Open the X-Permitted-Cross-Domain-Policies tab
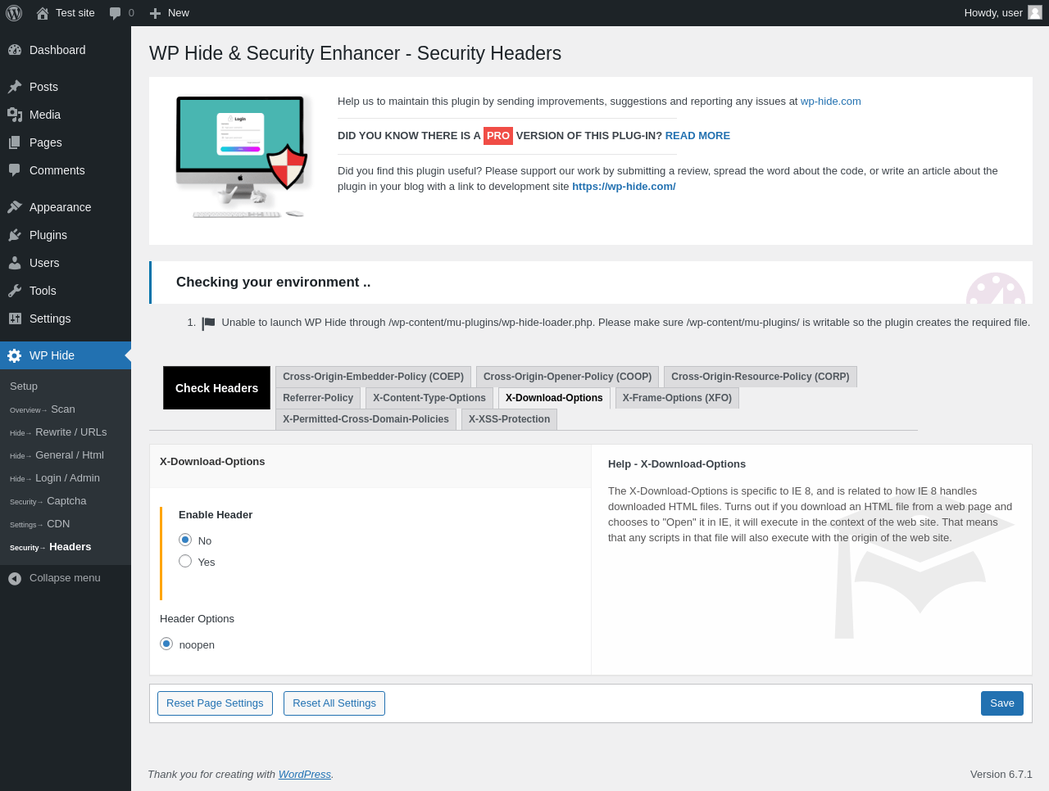1049x791 pixels. pyautogui.click(x=366, y=419)
